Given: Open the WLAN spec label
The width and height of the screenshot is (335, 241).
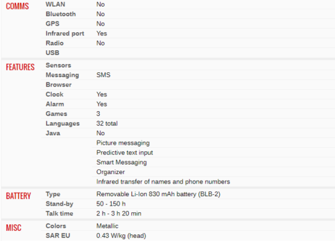Looking at the screenshot, I should [x=56, y=4].
